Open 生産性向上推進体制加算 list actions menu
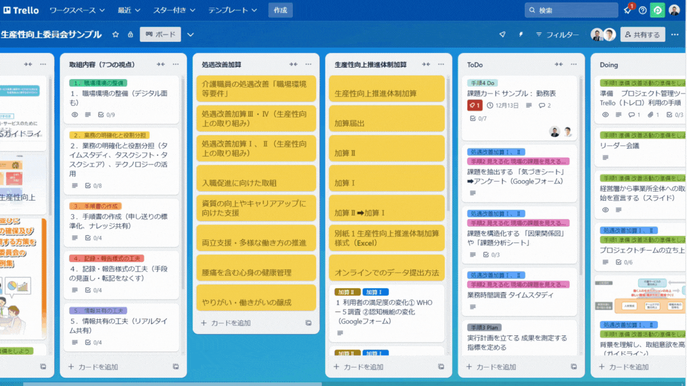This screenshot has width=687, height=386. tap(441, 64)
